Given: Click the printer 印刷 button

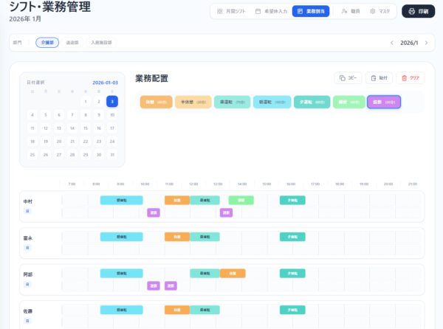Looking at the screenshot, I should pos(418,12).
